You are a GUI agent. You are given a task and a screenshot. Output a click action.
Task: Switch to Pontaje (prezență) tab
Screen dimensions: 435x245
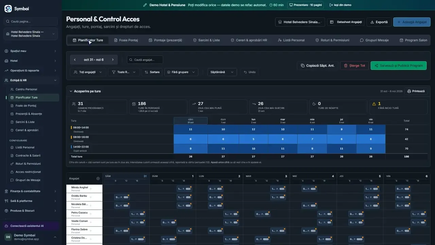click(x=166, y=40)
